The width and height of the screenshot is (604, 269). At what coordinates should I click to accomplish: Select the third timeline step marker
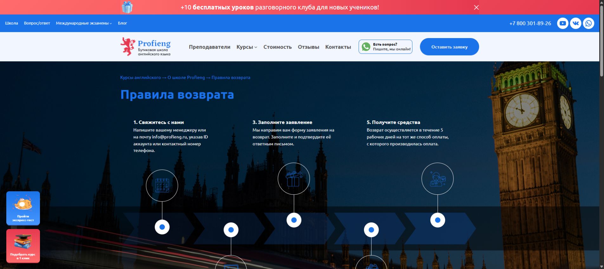[294, 220]
